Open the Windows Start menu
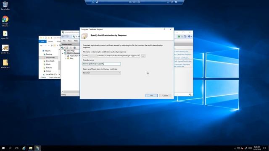Screen dimensions: 269x151 coord(3,148)
